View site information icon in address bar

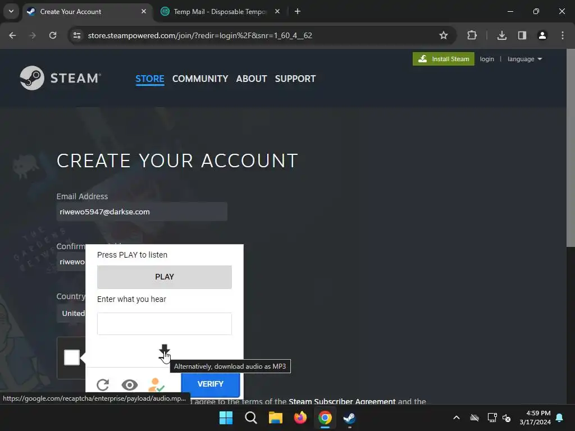77,35
